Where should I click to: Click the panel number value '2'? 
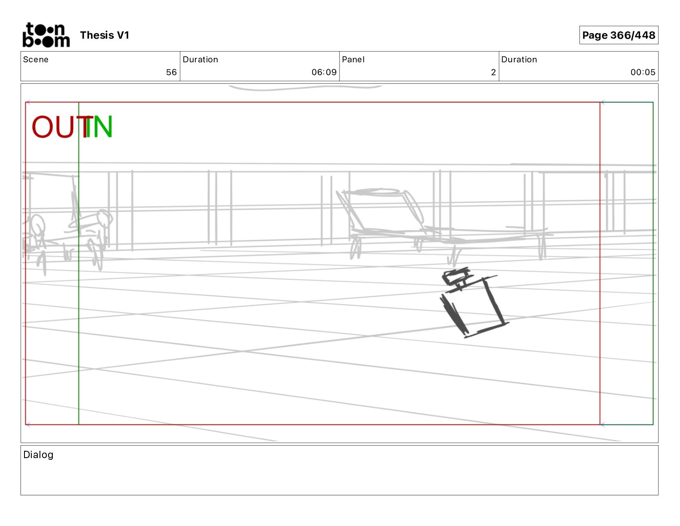493,72
